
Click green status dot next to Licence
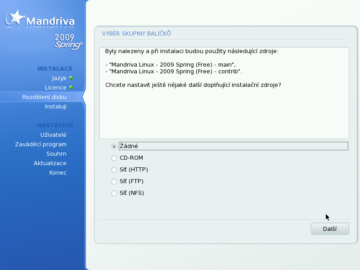71,87
